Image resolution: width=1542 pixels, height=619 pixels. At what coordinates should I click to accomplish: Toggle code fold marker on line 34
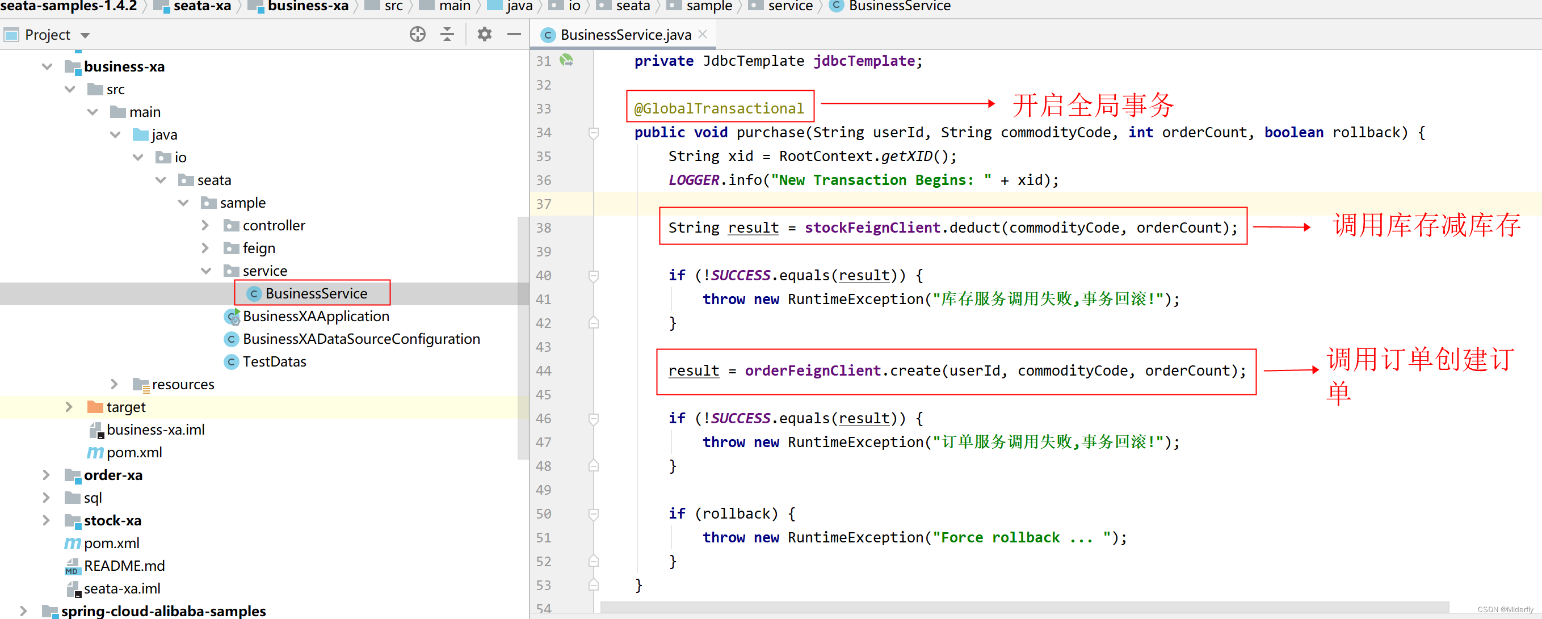point(593,132)
